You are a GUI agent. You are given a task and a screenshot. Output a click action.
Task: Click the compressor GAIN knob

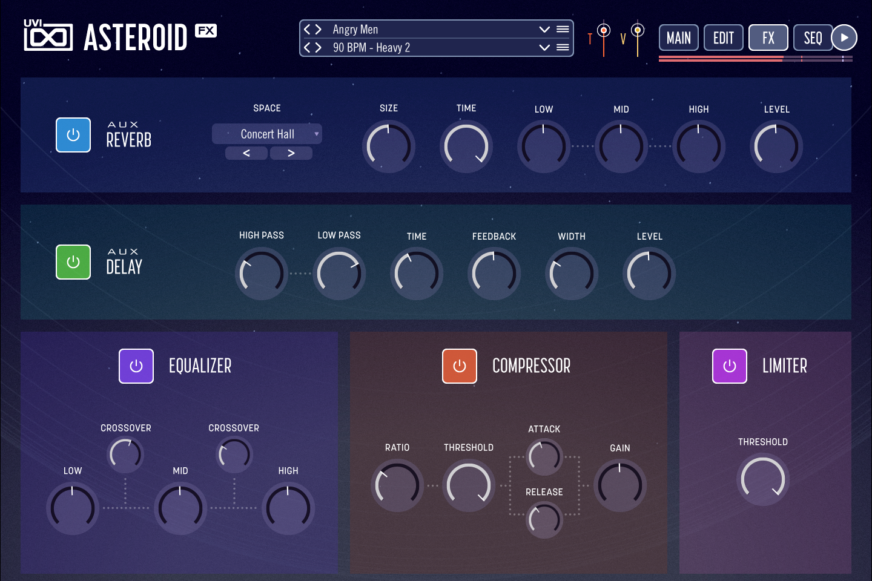[620, 485]
